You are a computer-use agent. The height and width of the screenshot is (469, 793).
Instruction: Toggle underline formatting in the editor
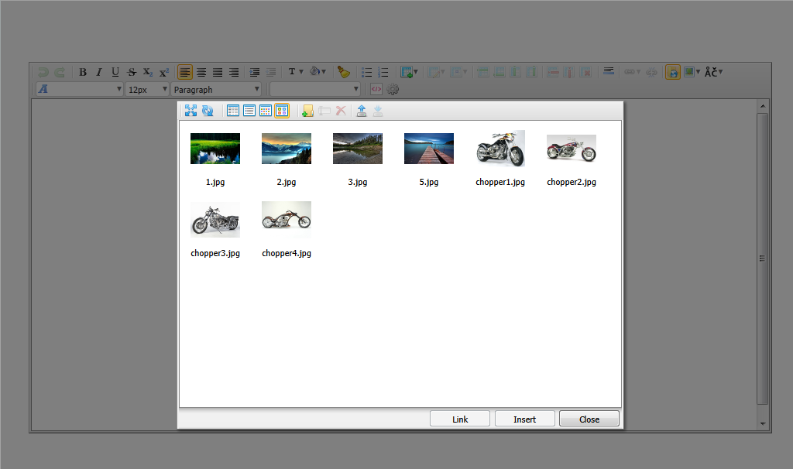pos(115,72)
